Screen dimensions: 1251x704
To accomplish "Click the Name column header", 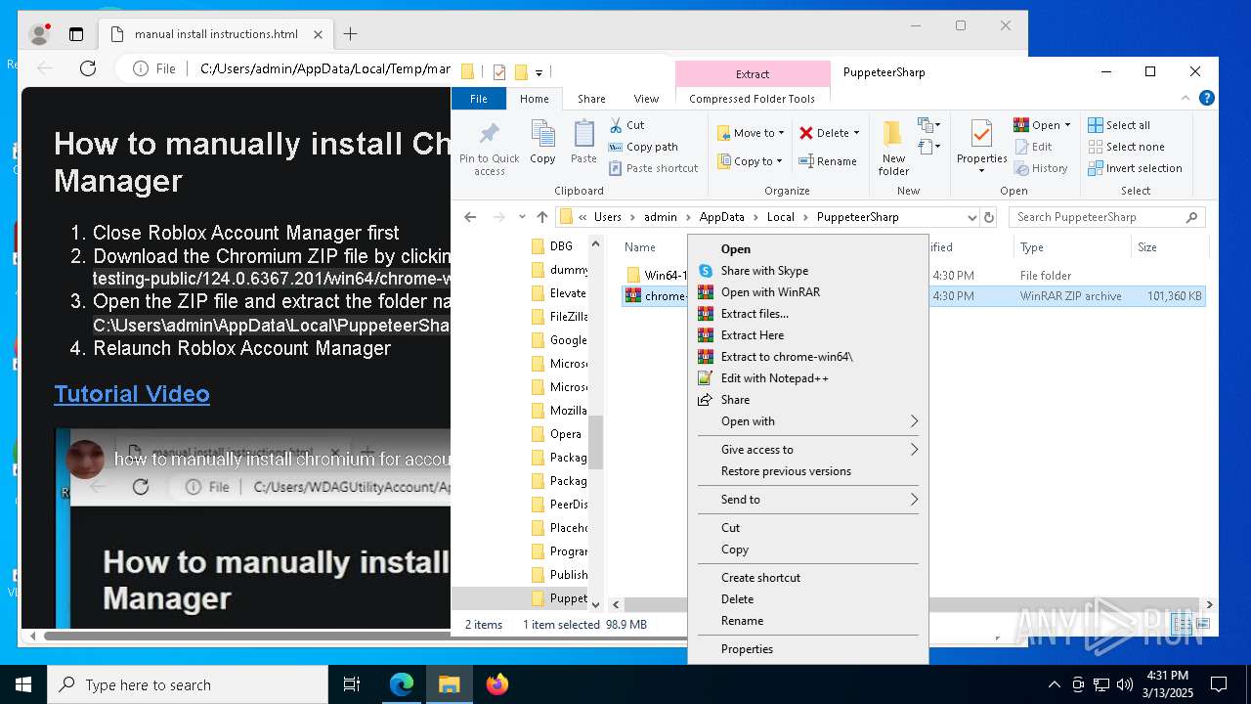I will [x=640, y=247].
